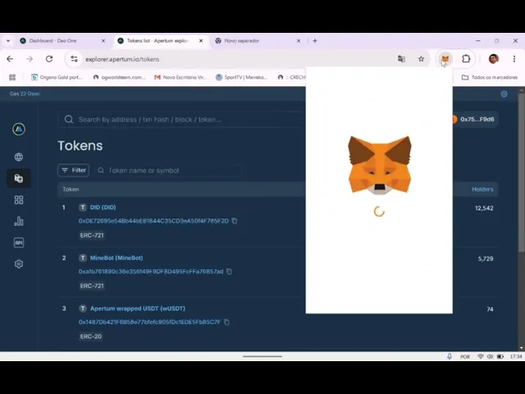Open the Organo Gold bookmark
The width and height of the screenshot is (525, 394).
57,77
